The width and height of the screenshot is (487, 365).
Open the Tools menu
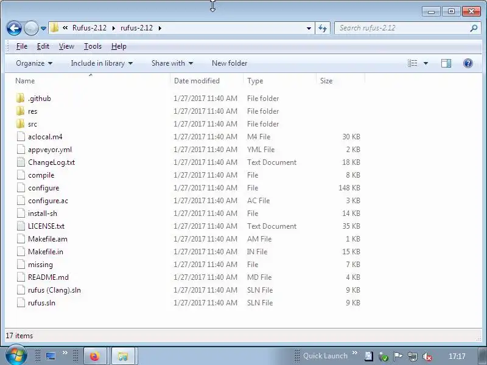click(x=93, y=46)
